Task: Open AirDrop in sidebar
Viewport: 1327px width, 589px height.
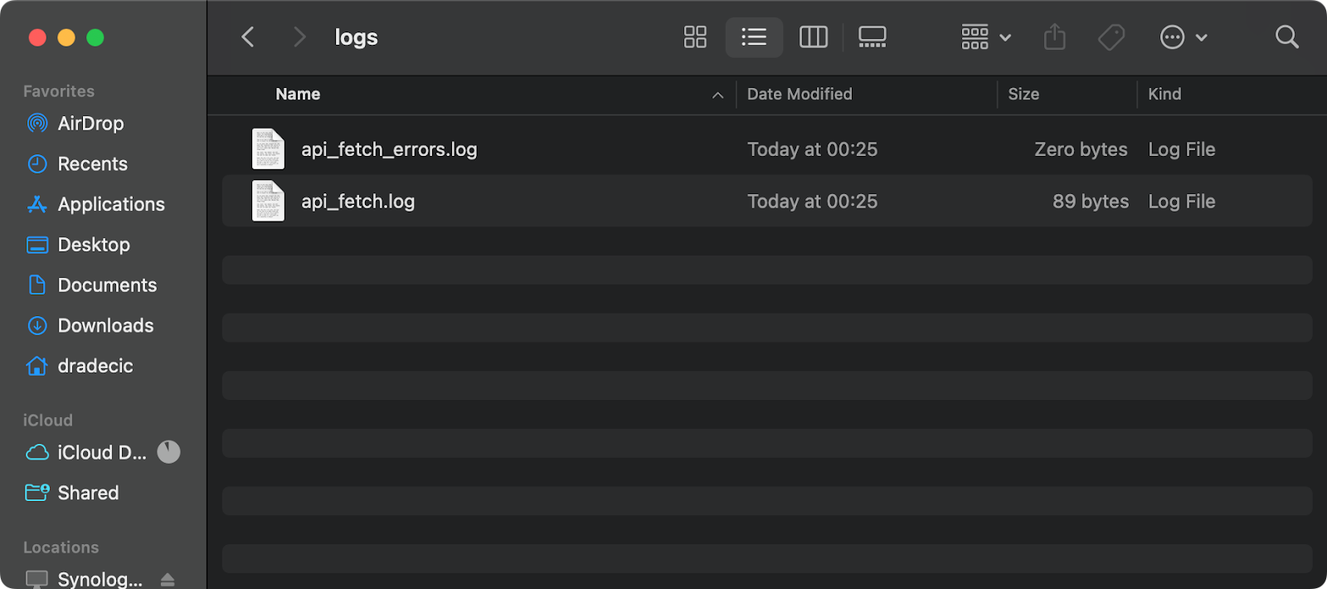Action: pyautogui.click(x=90, y=124)
